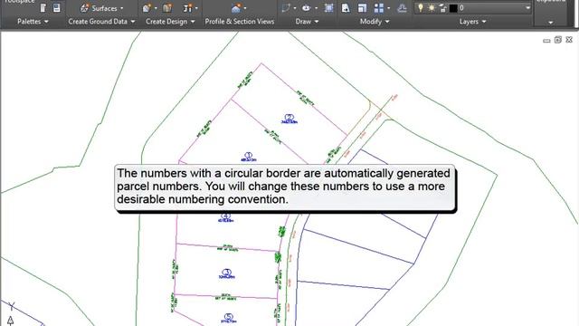
Task: Click the document edit icon in Modify
Action: (x=346, y=8)
